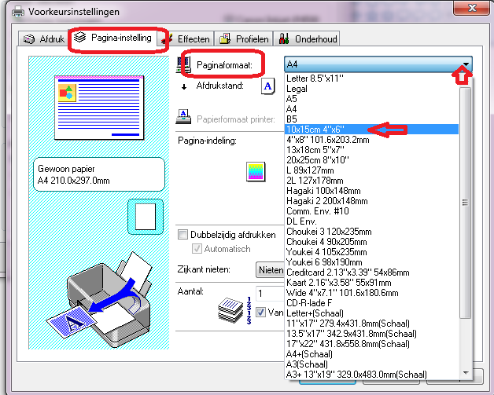Image resolution: width=494 pixels, height=395 pixels.
Task: Collapse the Paginaformaat A4 dropdown arrow
Action: click(x=466, y=64)
